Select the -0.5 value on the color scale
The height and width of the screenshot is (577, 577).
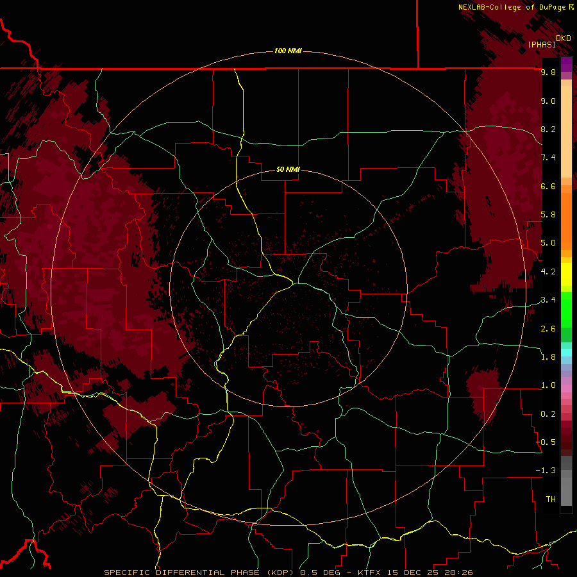click(x=546, y=442)
